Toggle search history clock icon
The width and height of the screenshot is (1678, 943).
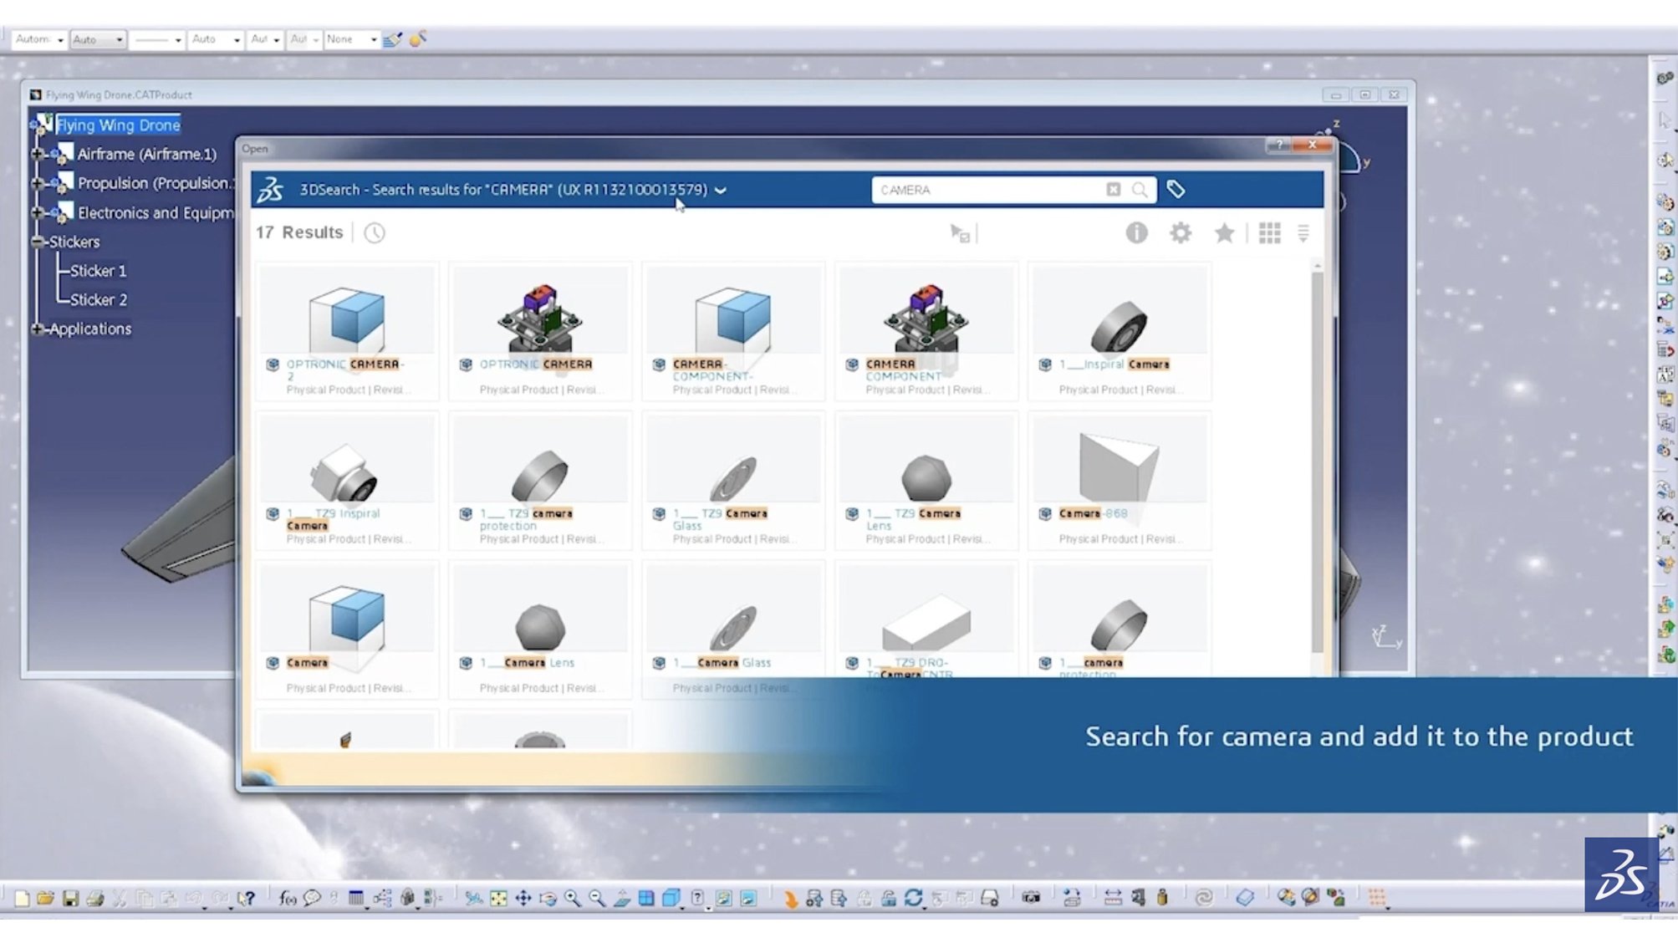tap(375, 233)
